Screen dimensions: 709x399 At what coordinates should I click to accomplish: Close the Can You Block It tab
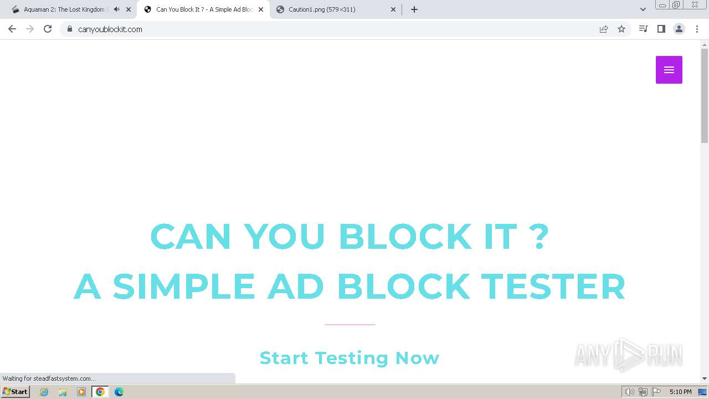[x=261, y=9]
